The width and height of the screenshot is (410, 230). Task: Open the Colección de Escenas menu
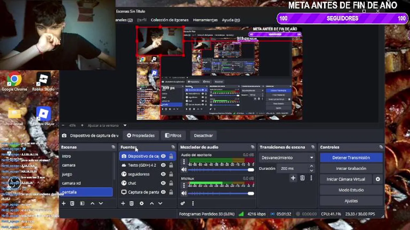pyautogui.click(x=169, y=20)
